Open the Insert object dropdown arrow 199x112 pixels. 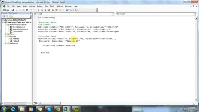click(10, 10)
